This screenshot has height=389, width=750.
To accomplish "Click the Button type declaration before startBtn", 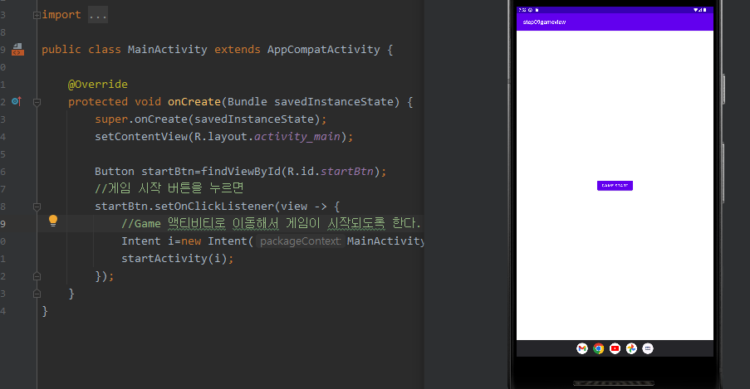I will [115, 172].
